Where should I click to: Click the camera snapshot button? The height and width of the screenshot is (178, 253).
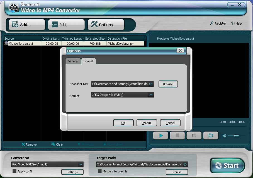(x=194, y=136)
